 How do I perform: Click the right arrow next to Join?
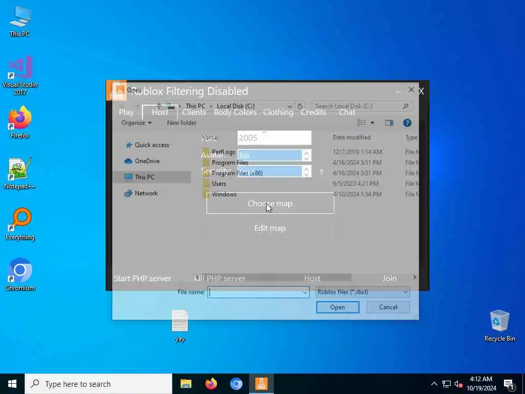tap(414, 277)
